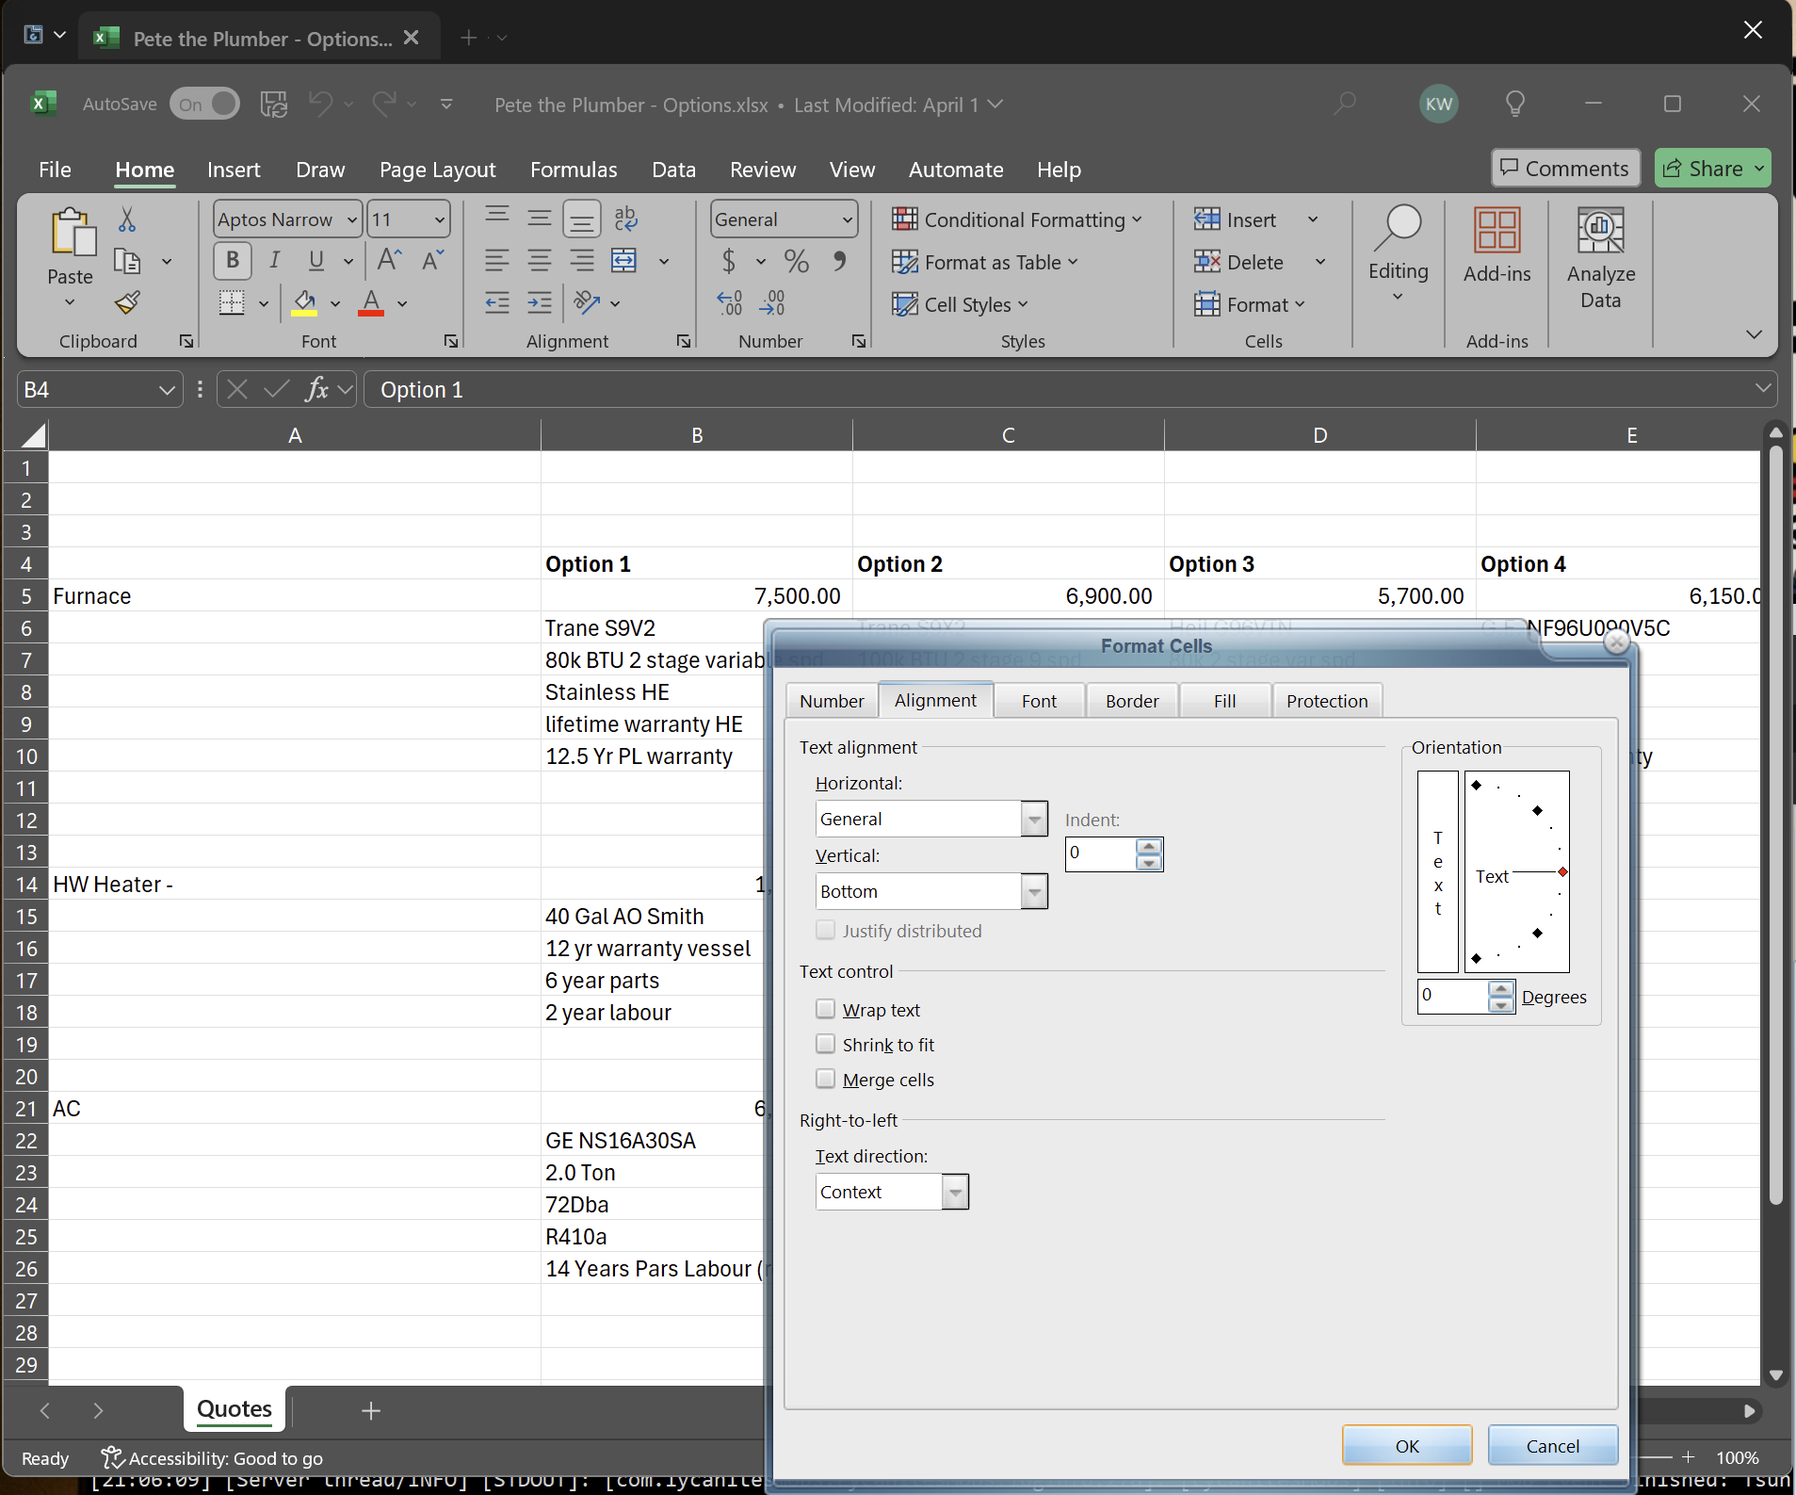Image resolution: width=1796 pixels, height=1495 pixels.
Task: Open the Formulas ribbon tab
Action: tap(573, 170)
